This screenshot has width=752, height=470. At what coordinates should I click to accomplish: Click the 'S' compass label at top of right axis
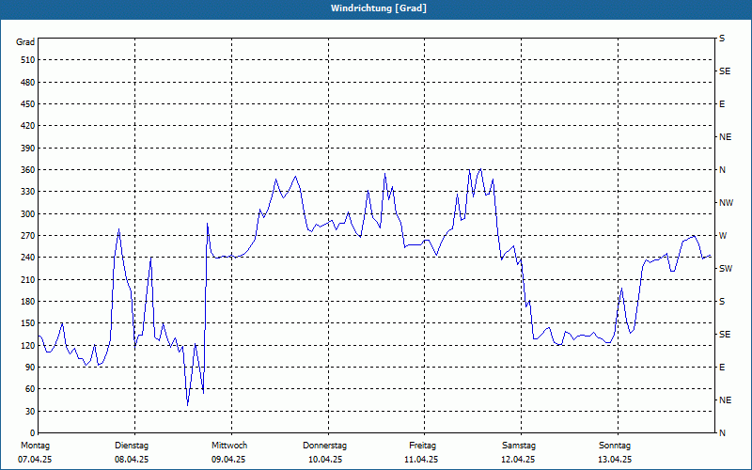coord(722,39)
